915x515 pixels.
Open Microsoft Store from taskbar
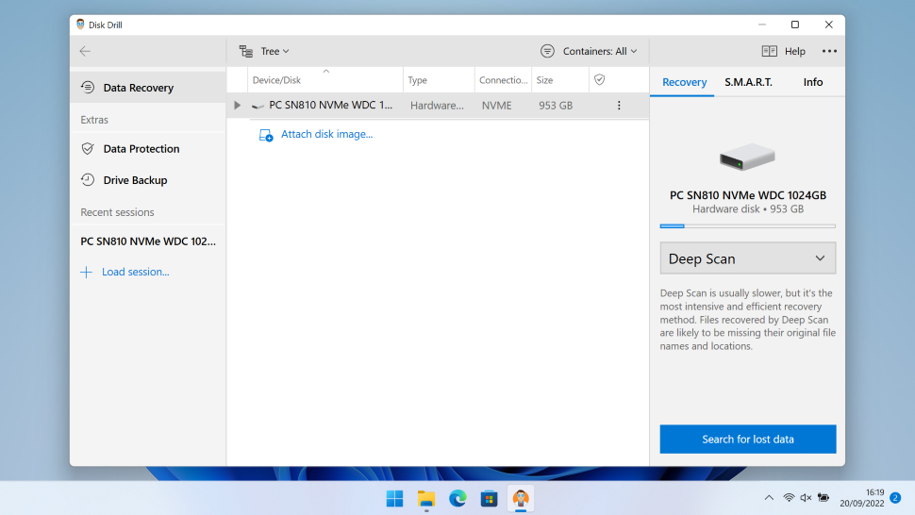click(x=489, y=499)
